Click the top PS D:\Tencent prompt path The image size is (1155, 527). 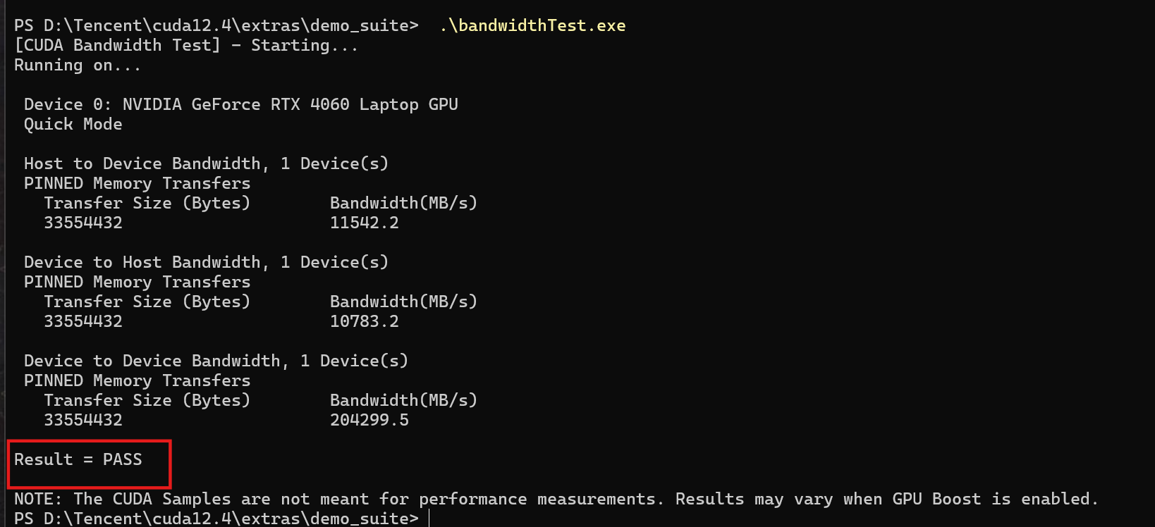coord(216,25)
